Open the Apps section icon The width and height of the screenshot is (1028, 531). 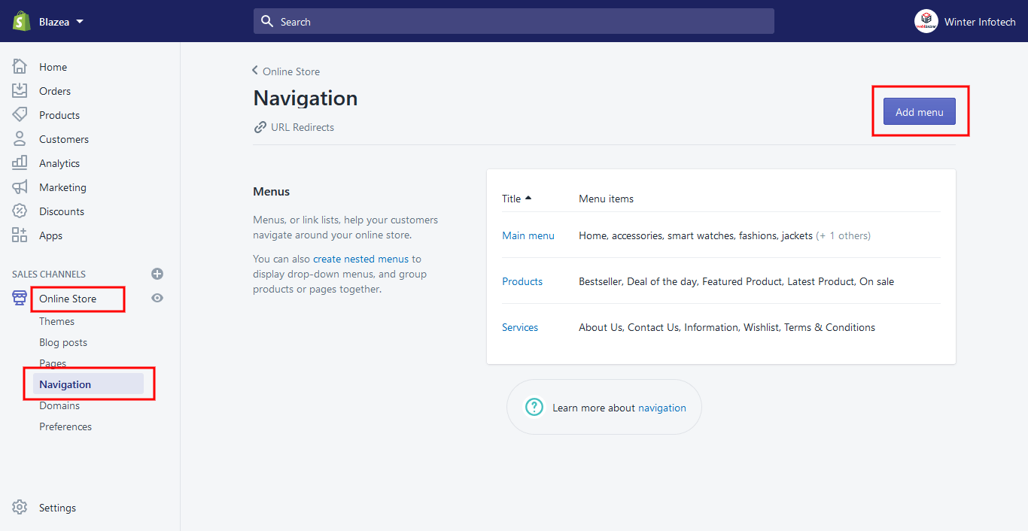click(20, 235)
